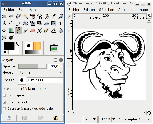The height and width of the screenshot is (124, 153).
Task: Select the Color Picker eyedropper tool
Action: tap(54, 16)
